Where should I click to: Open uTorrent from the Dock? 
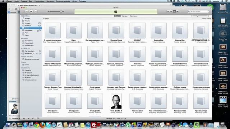tap(128, 125)
